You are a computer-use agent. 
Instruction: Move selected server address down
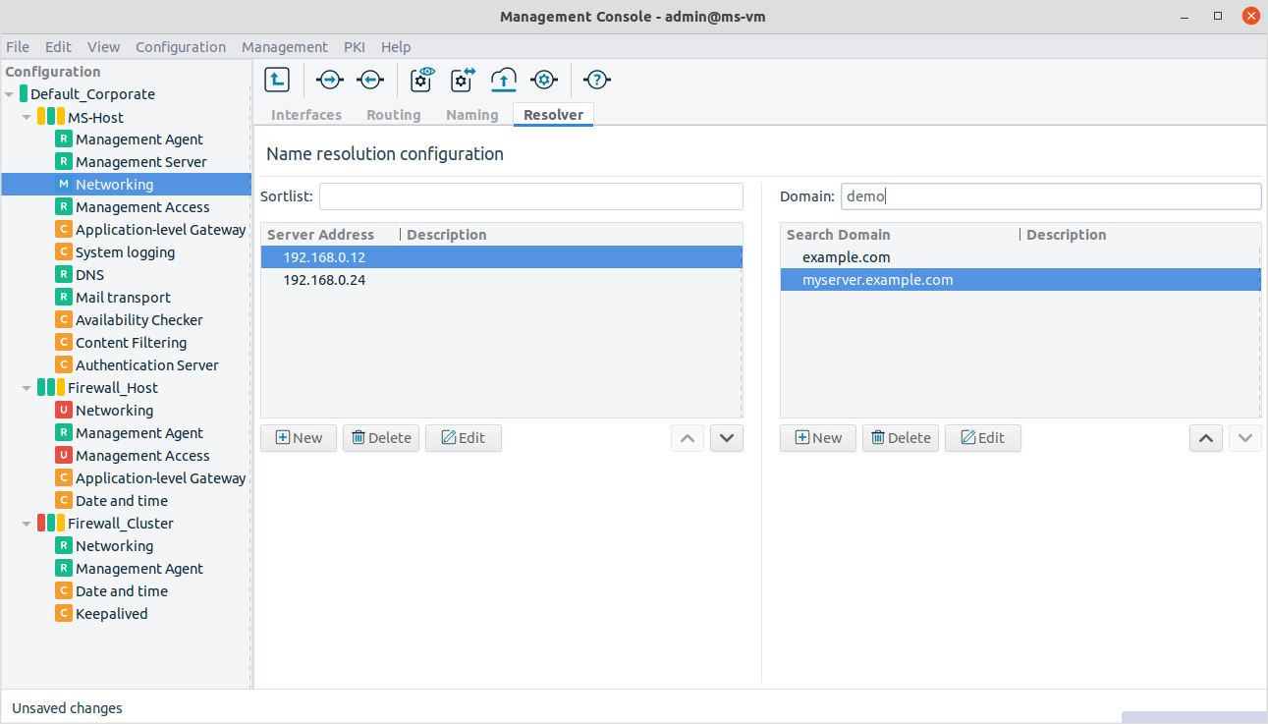tap(727, 438)
